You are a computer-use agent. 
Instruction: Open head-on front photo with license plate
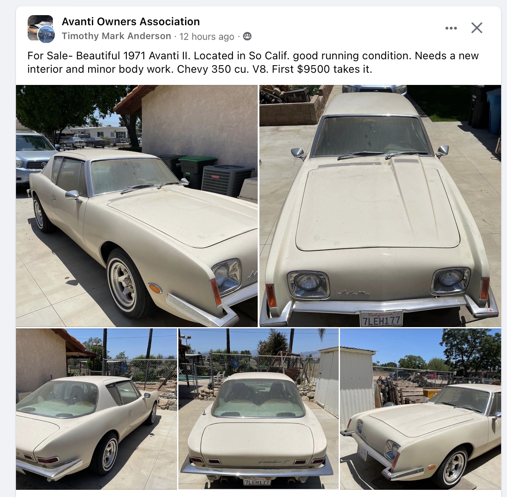coord(380,206)
